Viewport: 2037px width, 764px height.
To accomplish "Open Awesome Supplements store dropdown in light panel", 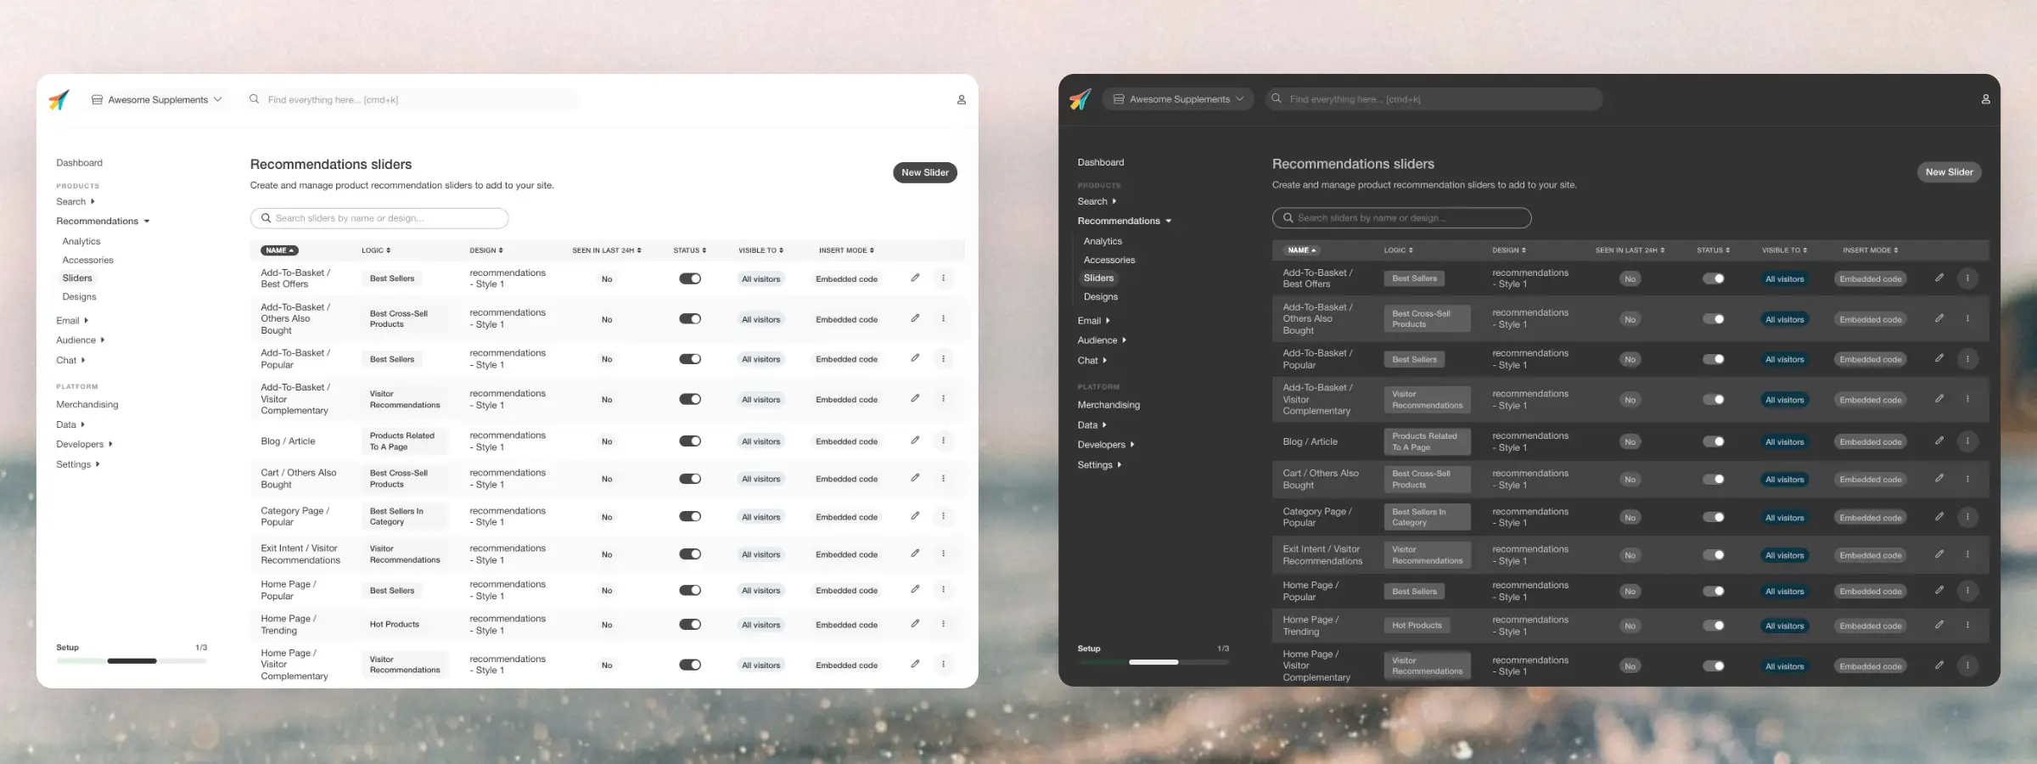I will pyautogui.click(x=157, y=100).
